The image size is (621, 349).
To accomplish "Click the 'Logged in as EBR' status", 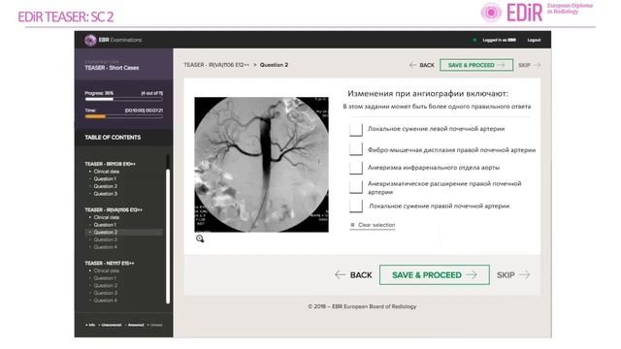I will pos(499,40).
